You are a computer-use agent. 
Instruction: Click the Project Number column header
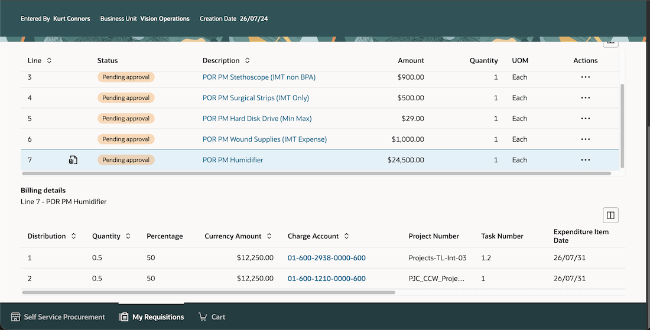pos(434,236)
